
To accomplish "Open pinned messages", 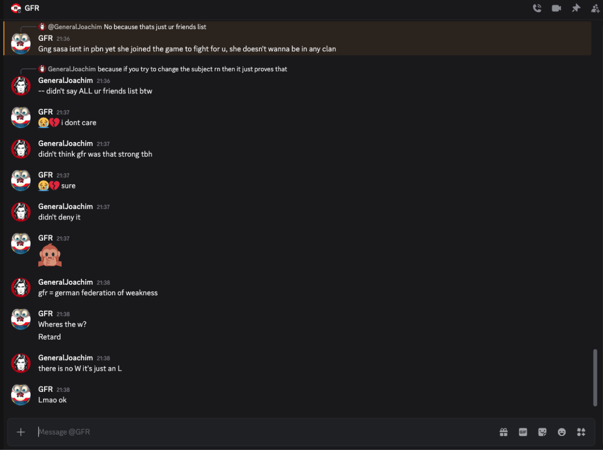I will [576, 8].
